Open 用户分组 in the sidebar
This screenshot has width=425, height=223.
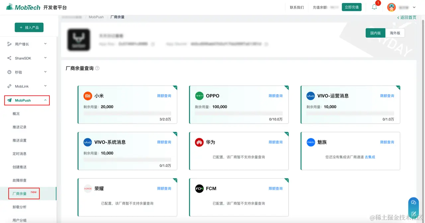tap(20, 220)
